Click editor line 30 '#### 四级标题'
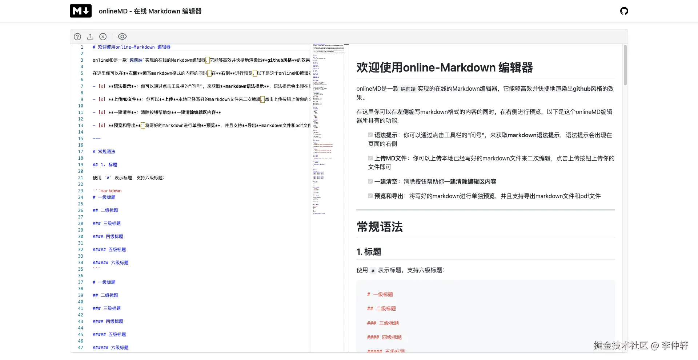The height and width of the screenshot is (360, 698). 108,237
